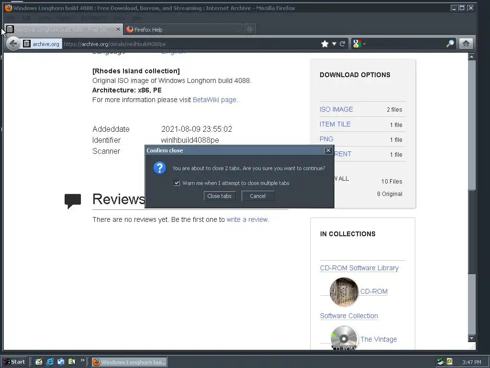
Task: Open CD-ROM Software Collection link
Action: 349,316
